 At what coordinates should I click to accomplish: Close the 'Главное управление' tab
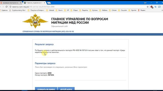coord(44,3)
